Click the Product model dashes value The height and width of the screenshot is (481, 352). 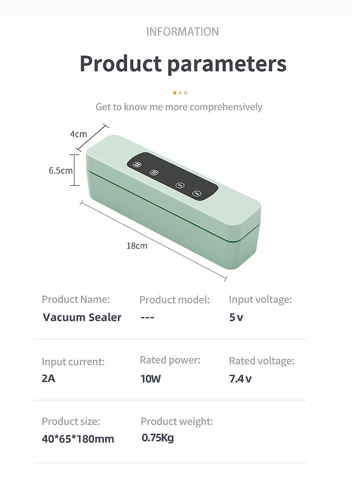coord(147,318)
